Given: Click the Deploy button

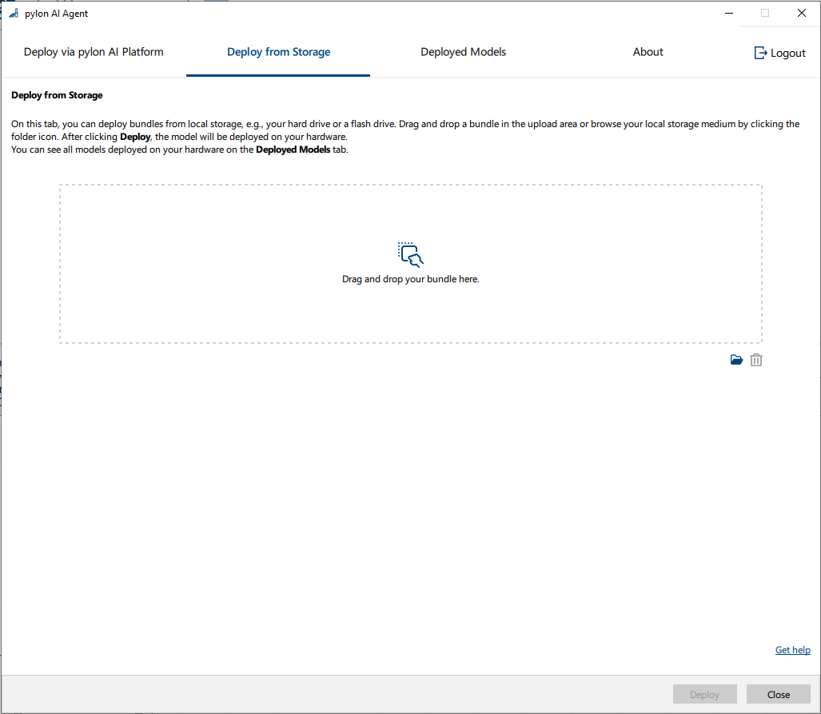Looking at the screenshot, I should point(705,695).
